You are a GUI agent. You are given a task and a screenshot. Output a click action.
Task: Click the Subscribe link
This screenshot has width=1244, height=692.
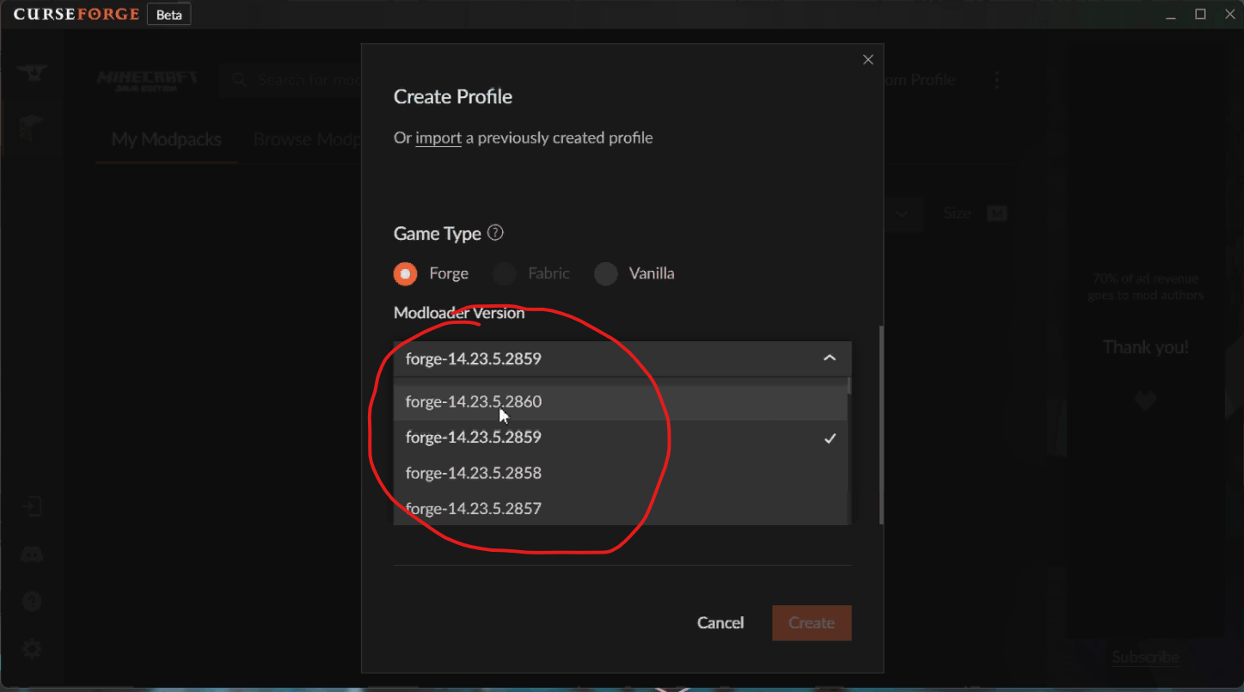point(1145,657)
